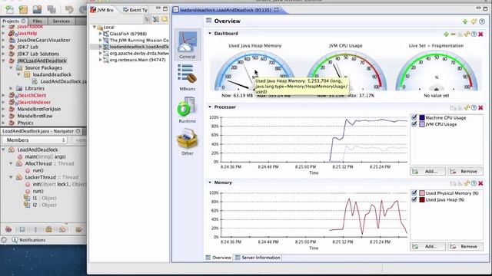Viewport: 492px width, 276px height.
Task: Click the red X icon in Memory section
Action: click(x=480, y=183)
